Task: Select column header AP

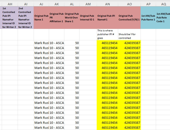Action: click(x=148, y=4)
